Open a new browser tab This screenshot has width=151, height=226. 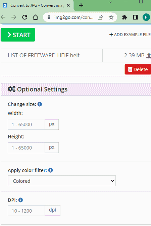[x=81, y=5]
